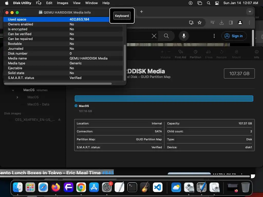Select MacOS - Data volume in sidebar
The width and height of the screenshot is (263, 197).
pyautogui.click(x=38, y=104)
